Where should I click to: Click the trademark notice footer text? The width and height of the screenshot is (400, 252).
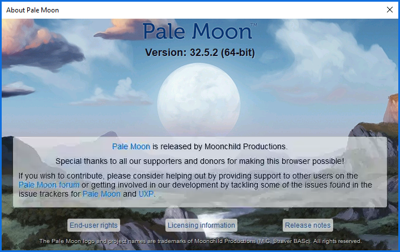pos(201,241)
